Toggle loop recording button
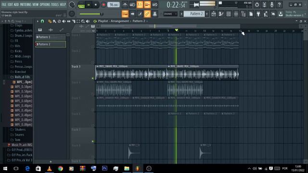Screen dimensions: 308x173 pyautogui.click(x=155, y=4)
